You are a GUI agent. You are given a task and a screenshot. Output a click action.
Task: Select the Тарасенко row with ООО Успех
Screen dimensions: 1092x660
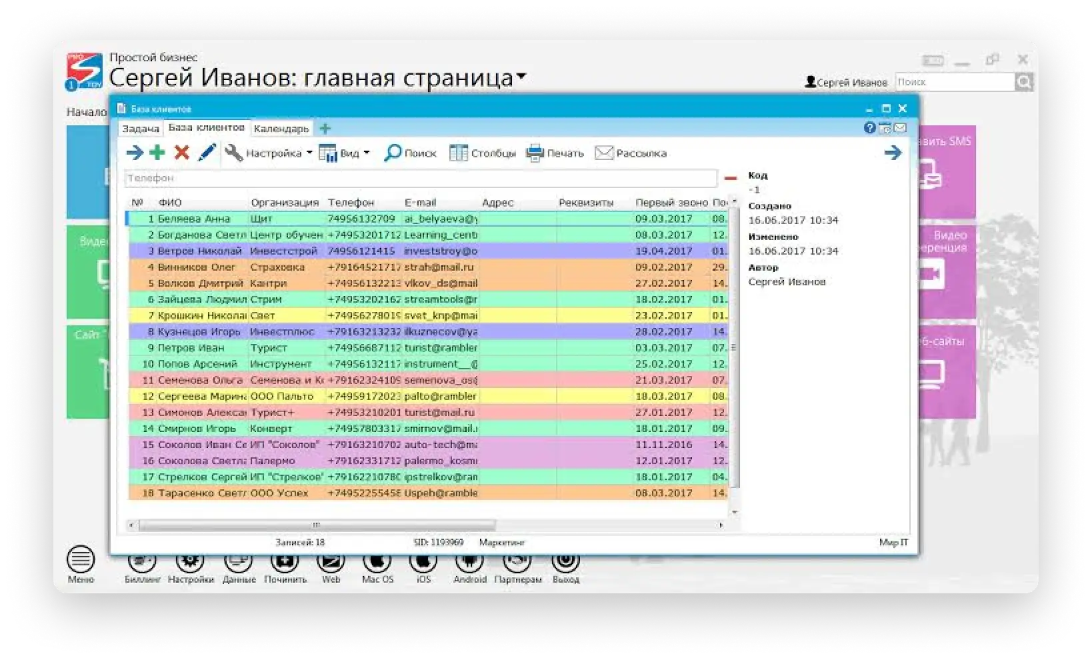427,493
